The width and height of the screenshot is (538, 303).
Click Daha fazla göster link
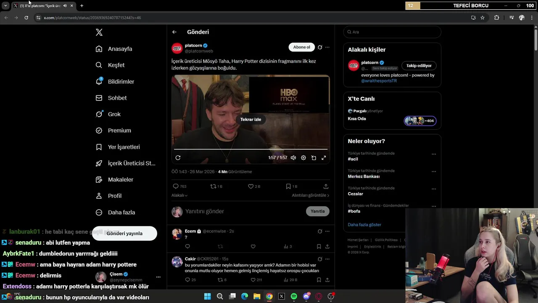point(364,225)
